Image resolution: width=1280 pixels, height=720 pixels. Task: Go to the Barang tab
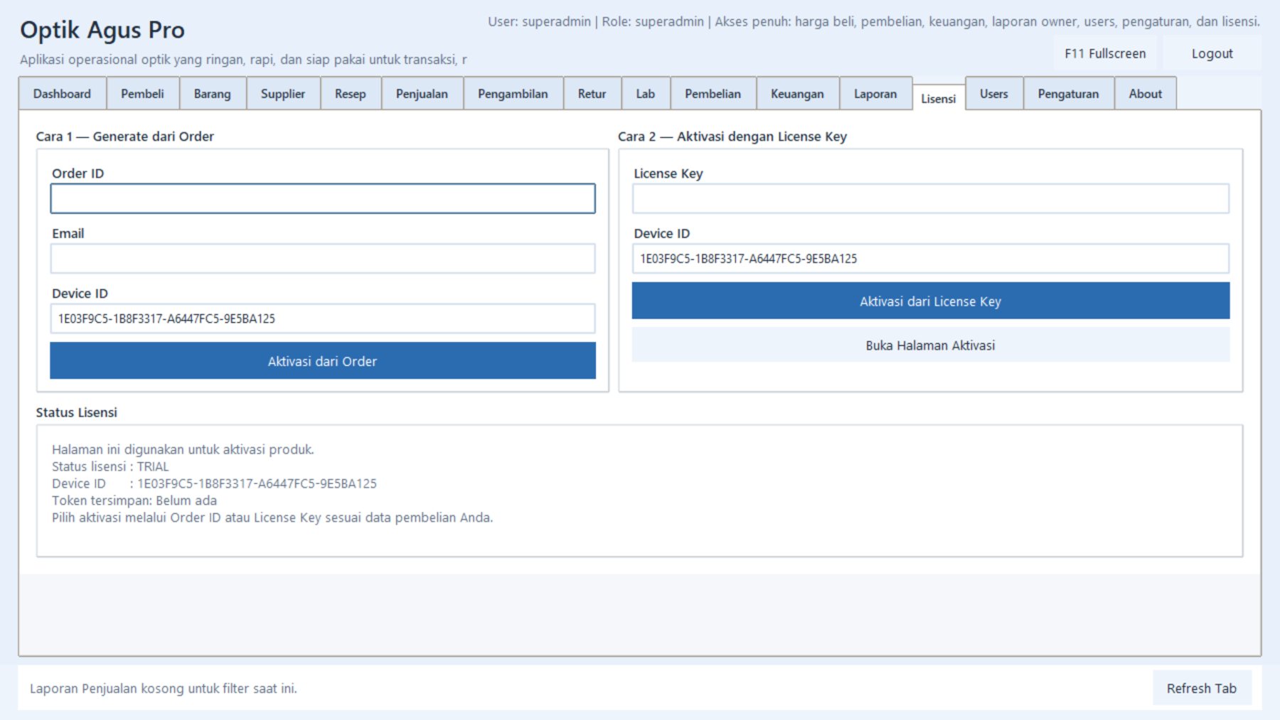pyautogui.click(x=212, y=94)
